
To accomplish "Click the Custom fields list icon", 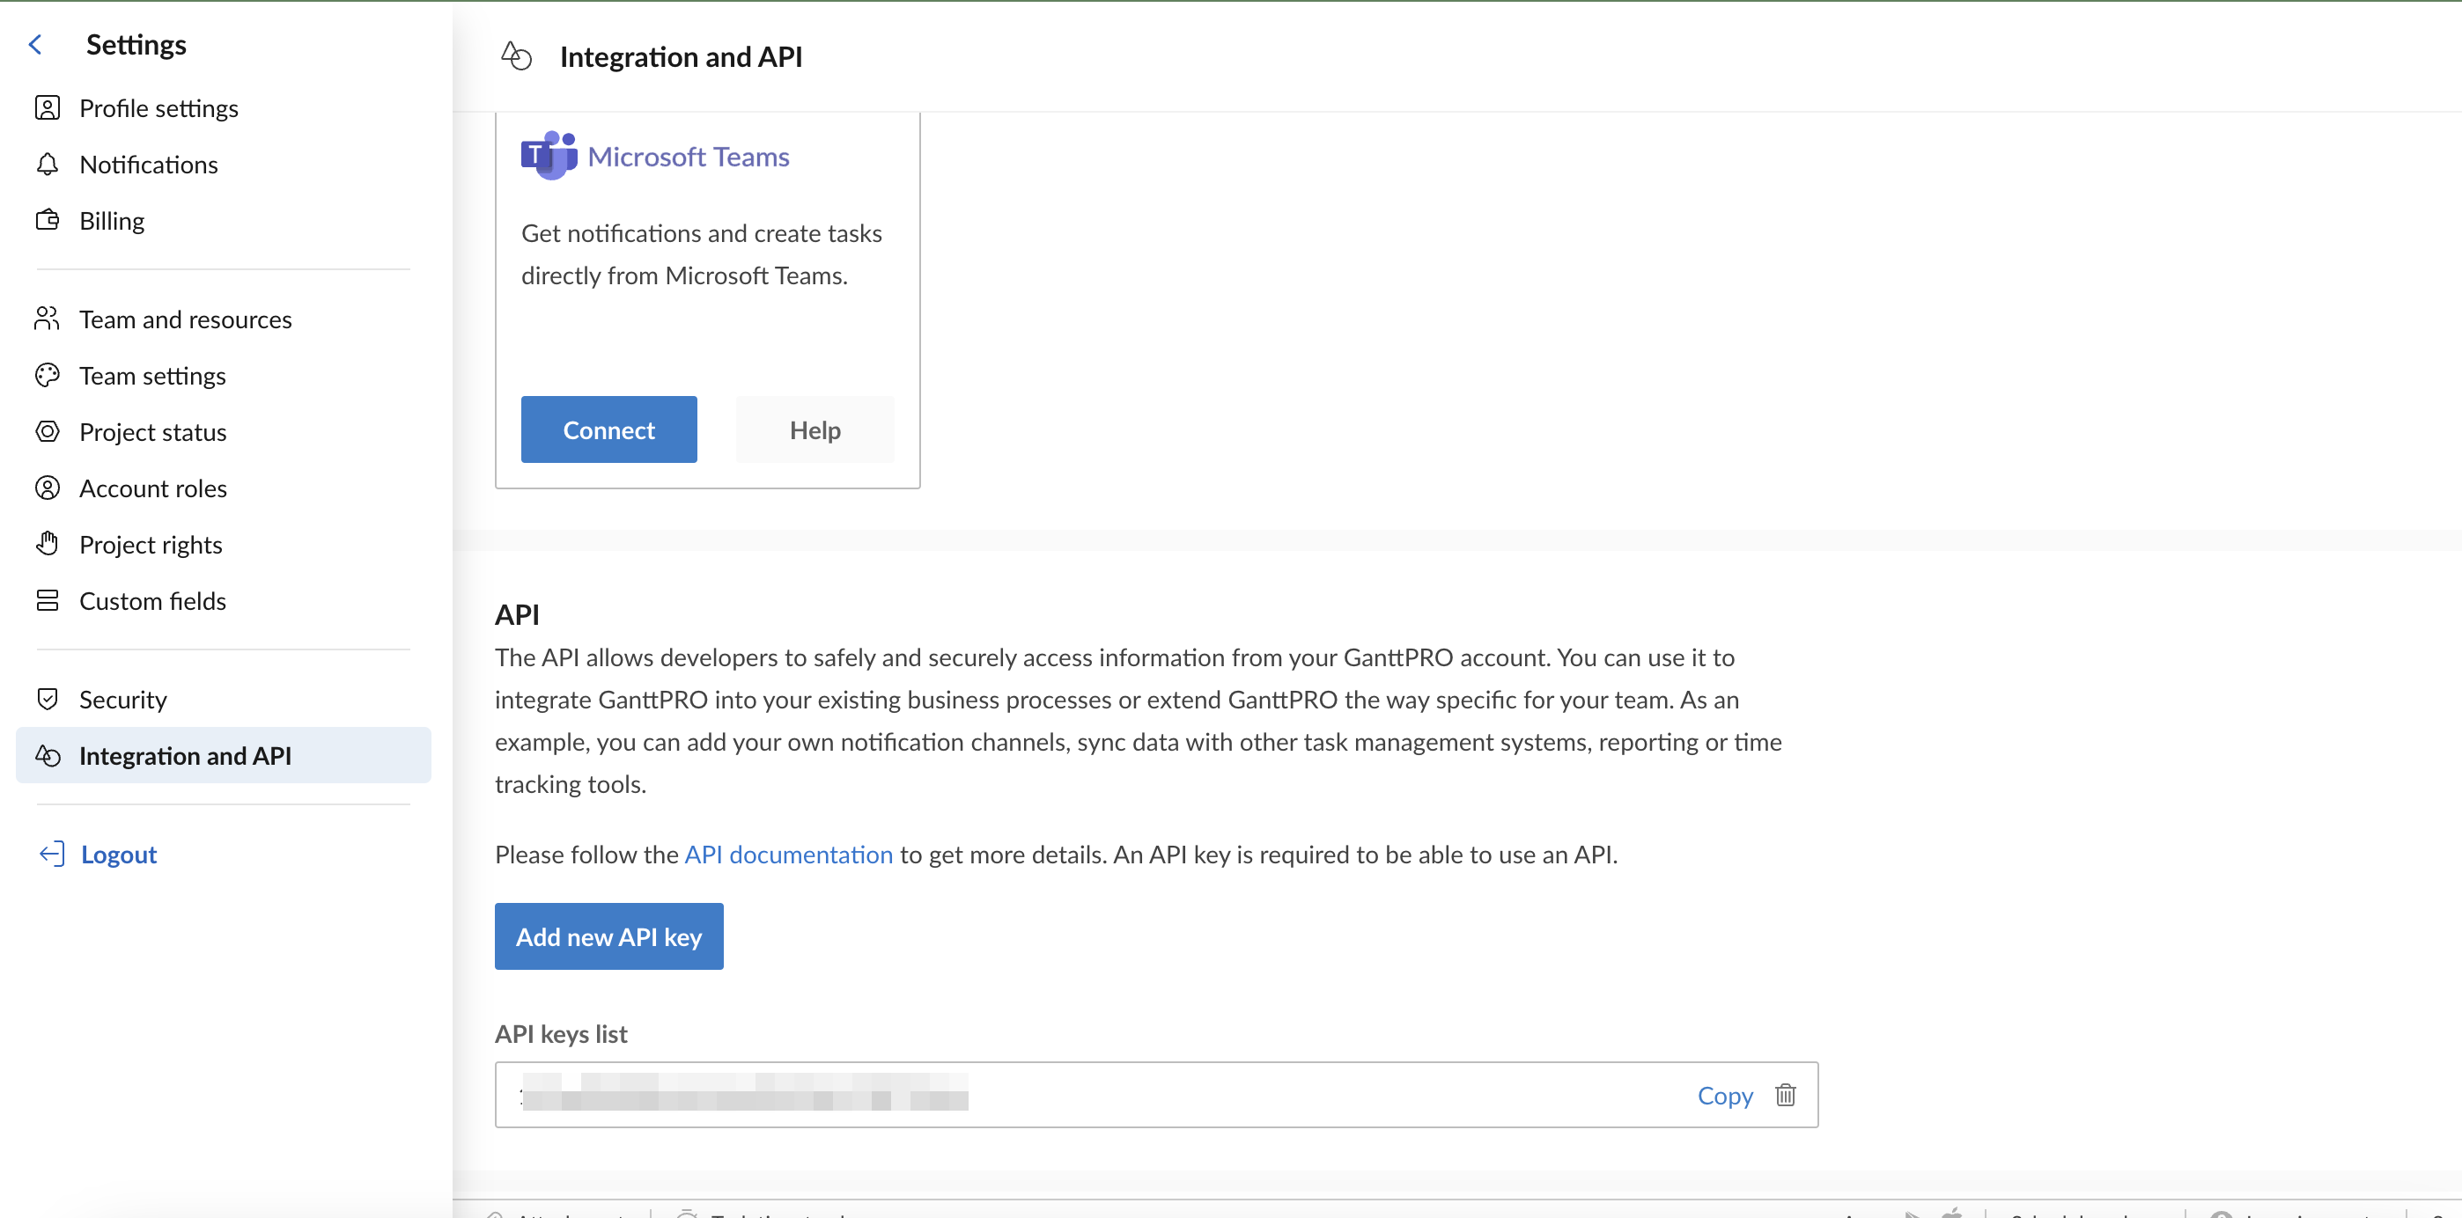I will point(47,601).
